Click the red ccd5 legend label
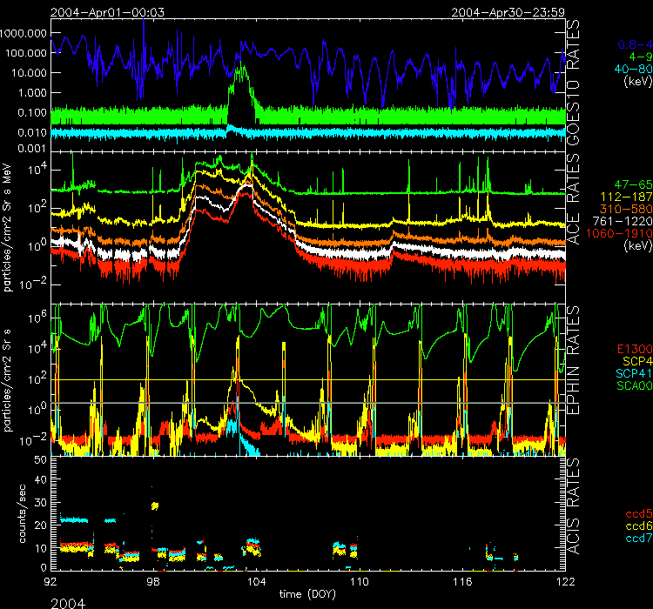 coord(635,516)
